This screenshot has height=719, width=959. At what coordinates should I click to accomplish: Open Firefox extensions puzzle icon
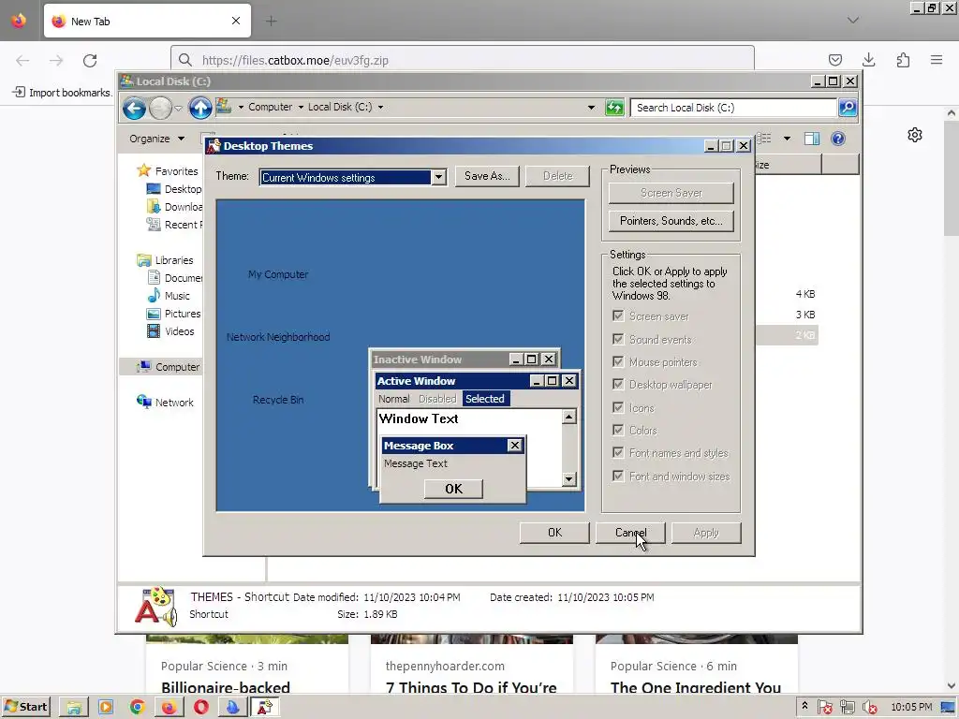point(903,60)
